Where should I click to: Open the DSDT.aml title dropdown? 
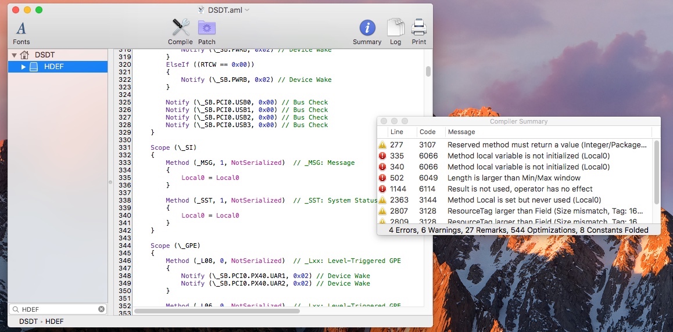tap(247, 10)
